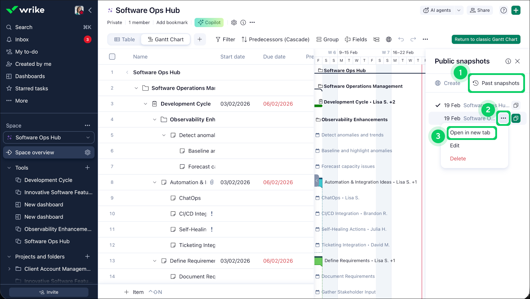Click the redo arrow in the toolbar
The height and width of the screenshot is (299, 530).
pyautogui.click(x=413, y=39)
